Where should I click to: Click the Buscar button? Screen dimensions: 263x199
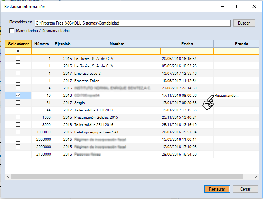click(242, 23)
